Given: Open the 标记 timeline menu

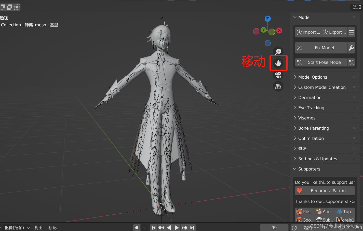Looking at the screenshot, I should (52, 228).
